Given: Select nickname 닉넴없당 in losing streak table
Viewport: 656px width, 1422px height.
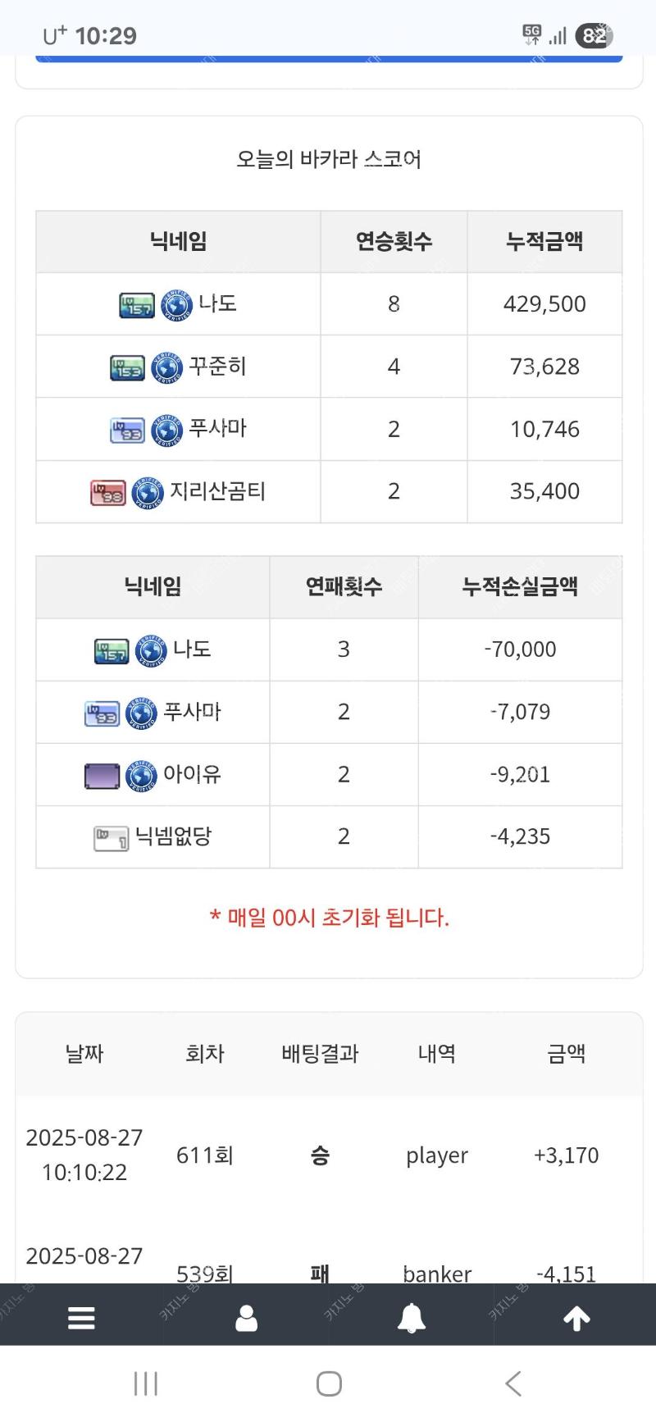Looking at the screenshot, I should point(173,836).
